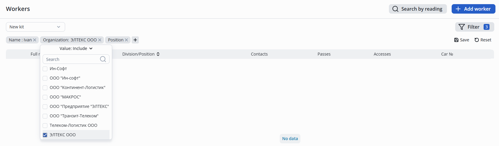The height and width of the screenshot is (146, 499).
Task: Uncheck the ЭЛТЕКС ООО checkbox
Action: point(45,135)
